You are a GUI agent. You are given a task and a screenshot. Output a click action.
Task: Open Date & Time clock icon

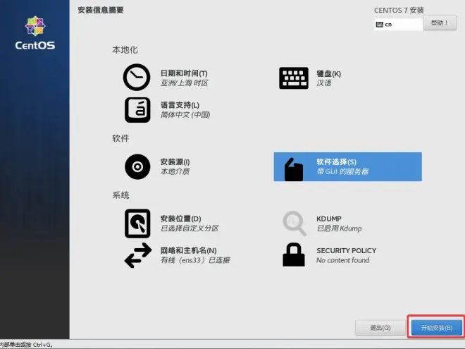pos(137,77)
